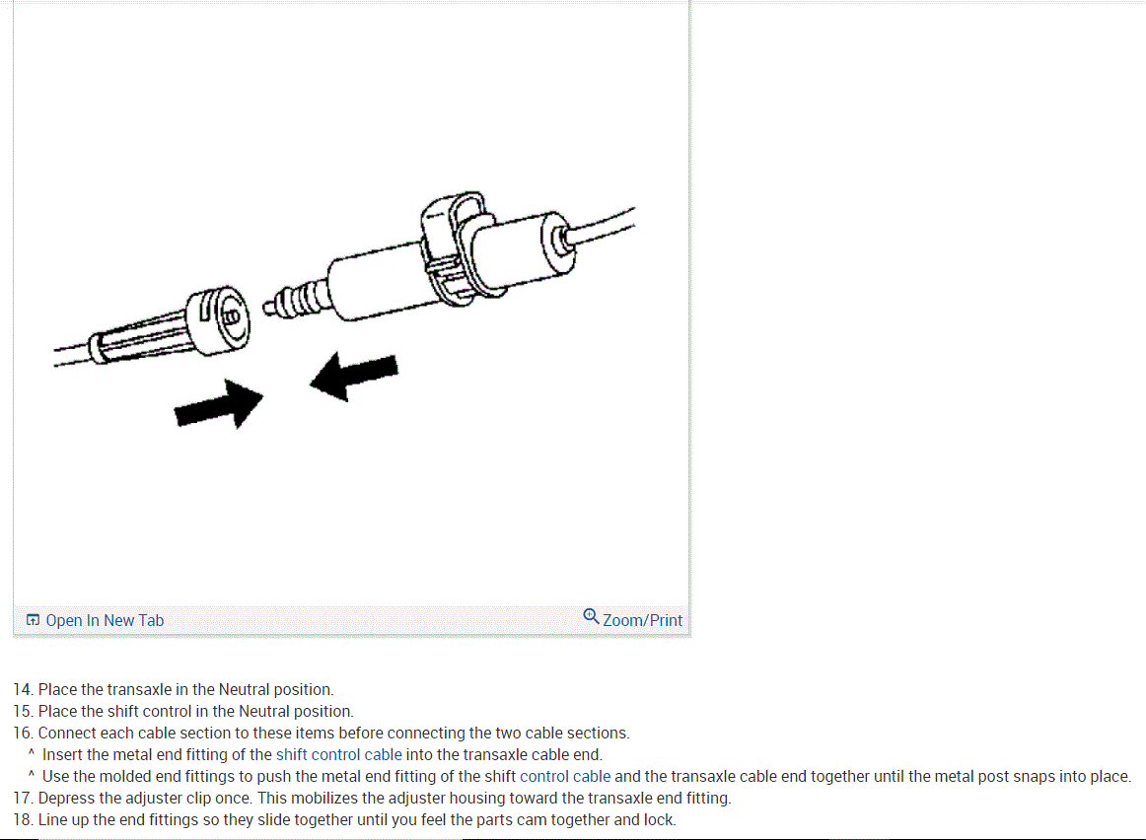The height and width of the screenshot is (840, 1146).
Task: Open the diagram via Open In New Tab link
Action: coord(105,620)
